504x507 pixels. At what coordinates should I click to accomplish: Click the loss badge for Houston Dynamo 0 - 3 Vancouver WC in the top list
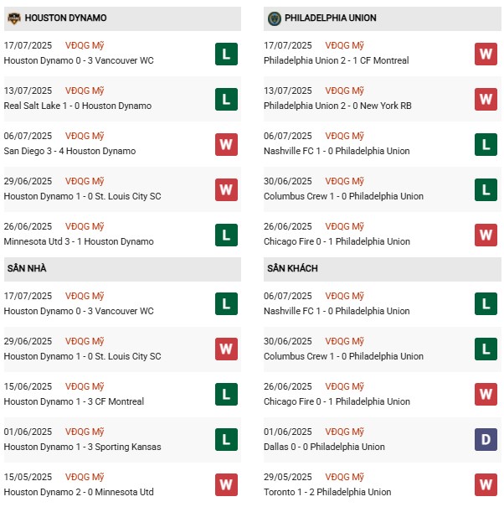point(226,54)
